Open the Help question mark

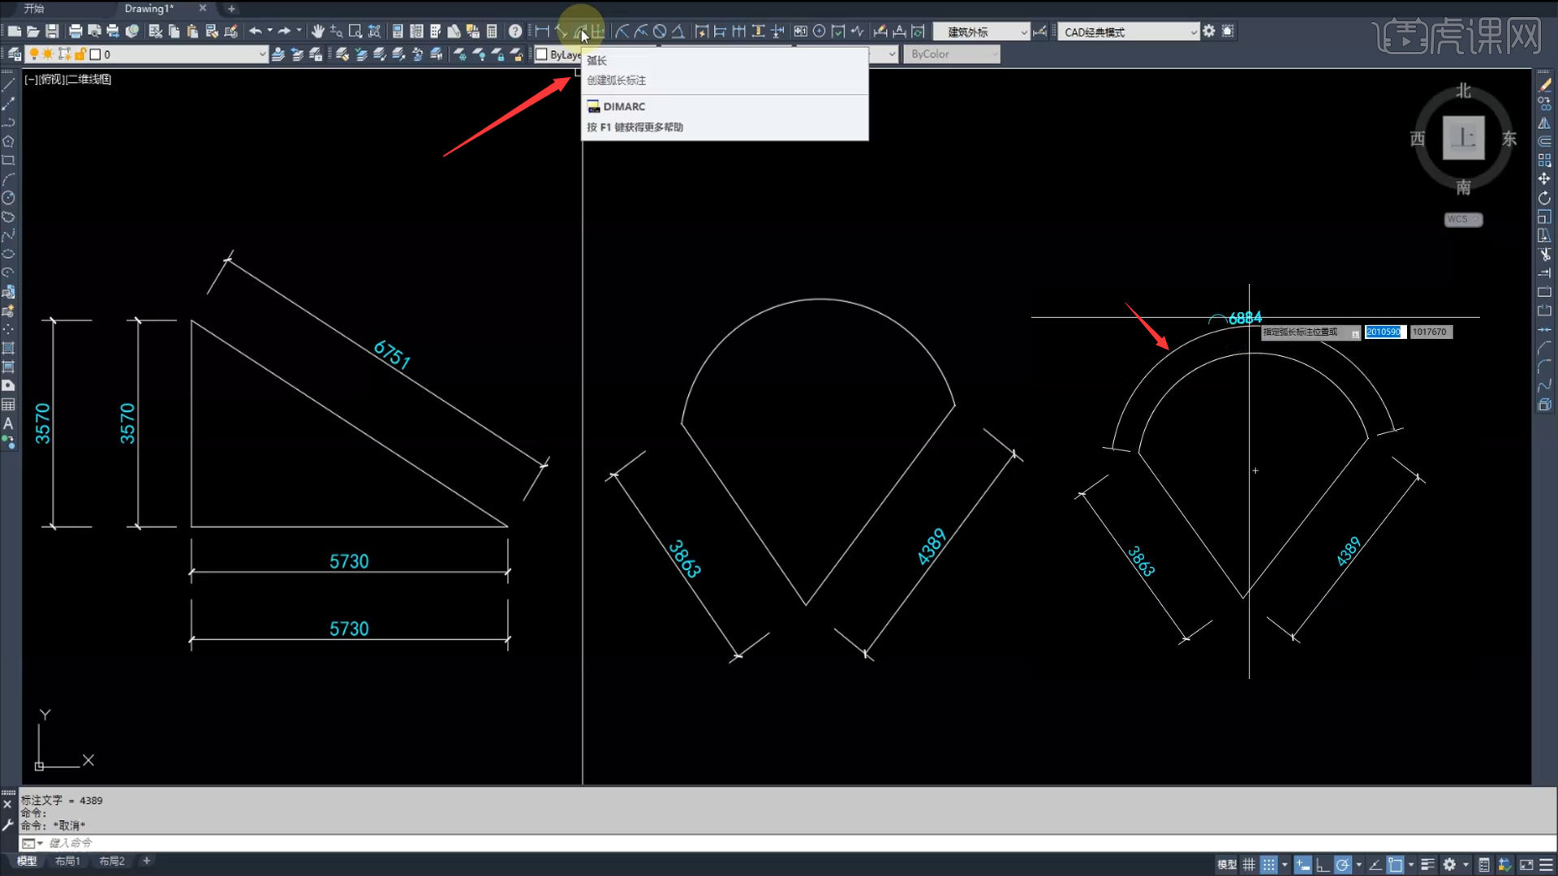pos(515,32)
